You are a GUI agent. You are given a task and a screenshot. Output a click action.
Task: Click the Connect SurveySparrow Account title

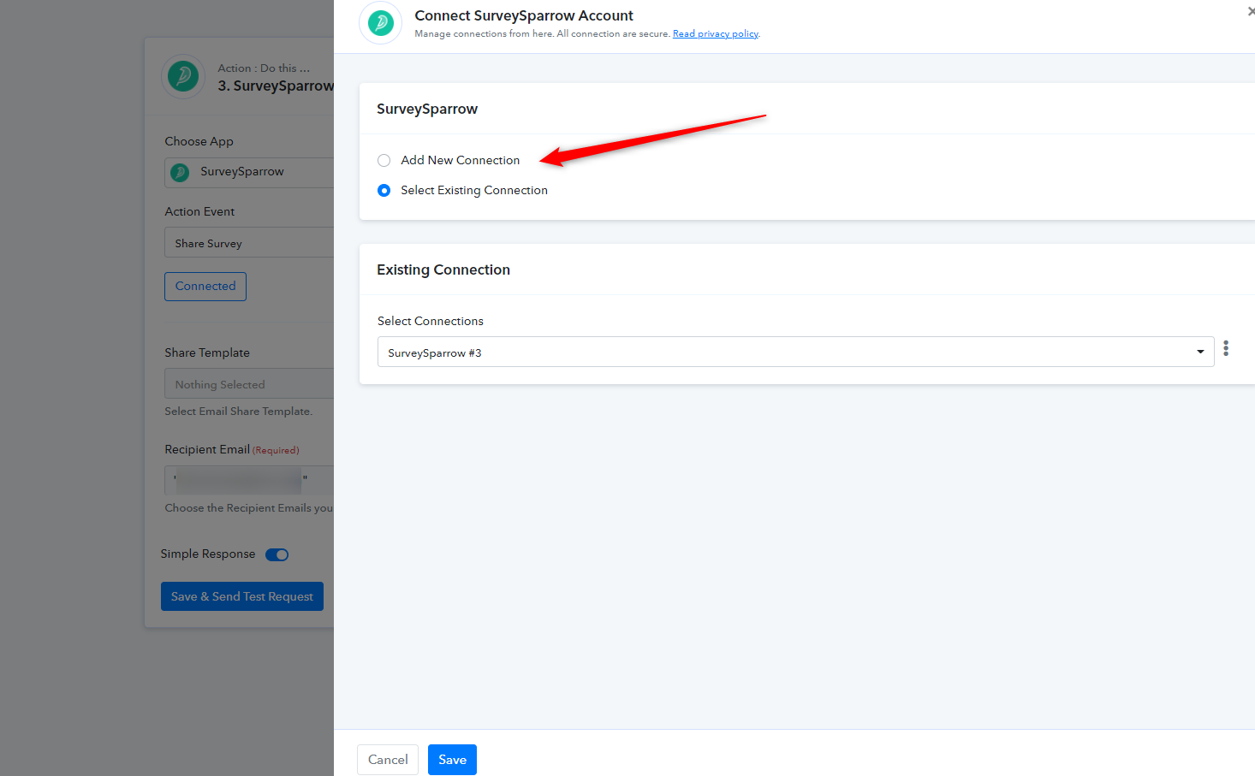524,15
